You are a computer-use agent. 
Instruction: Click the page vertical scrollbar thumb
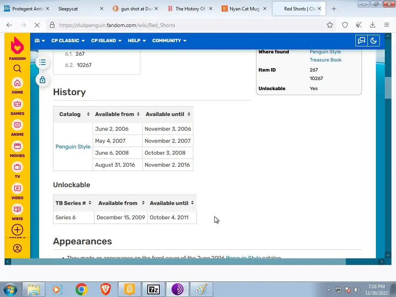coord(388,88)
